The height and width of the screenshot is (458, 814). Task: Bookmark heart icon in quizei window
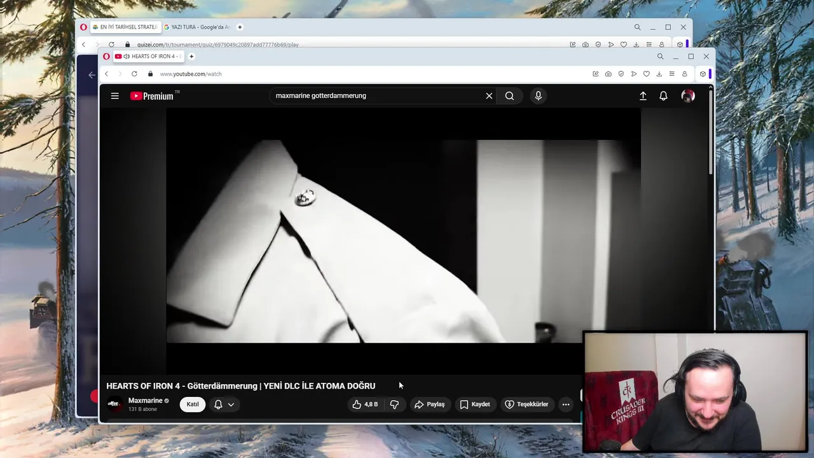[623, 45]
